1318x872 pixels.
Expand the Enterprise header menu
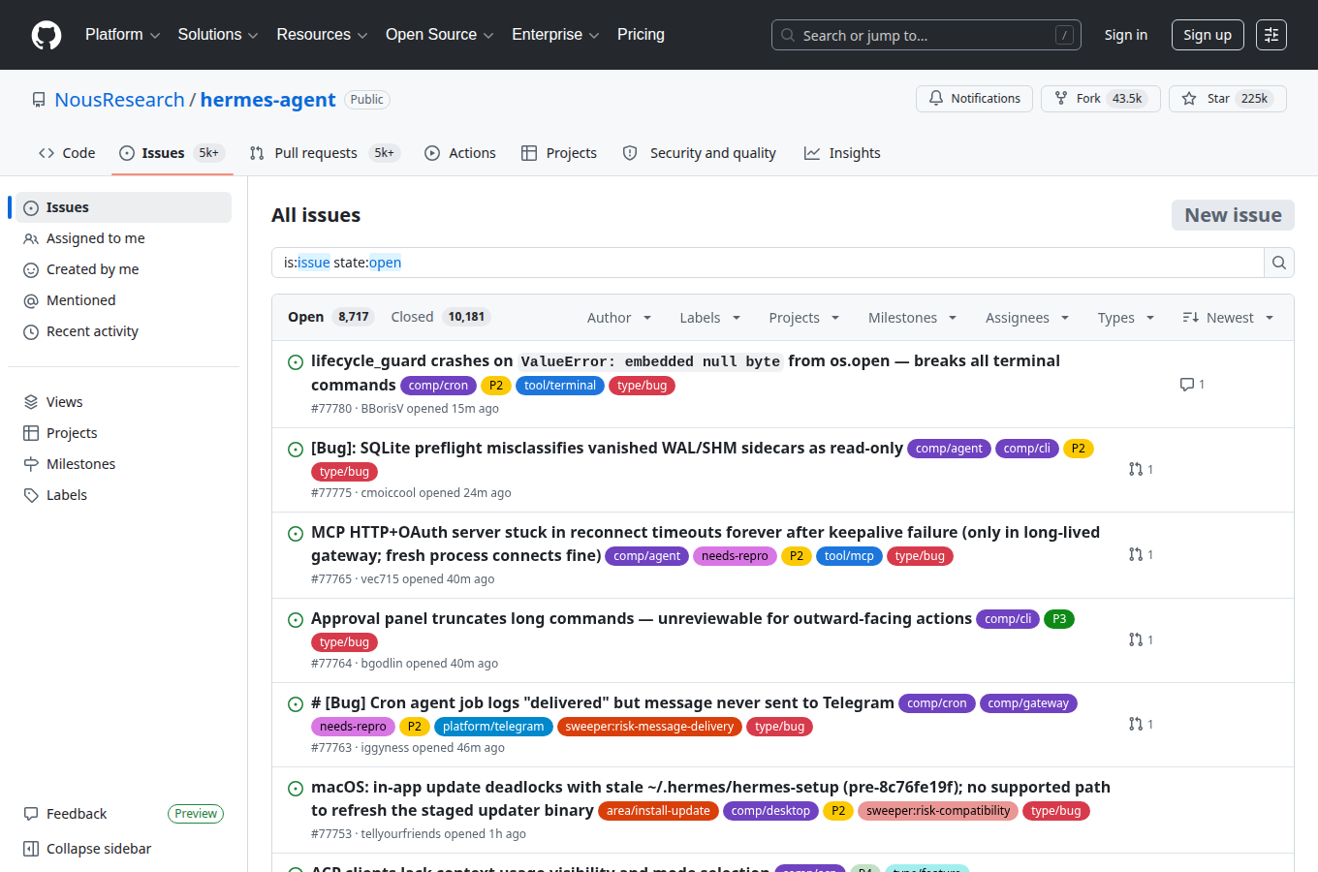pos(555,35)
